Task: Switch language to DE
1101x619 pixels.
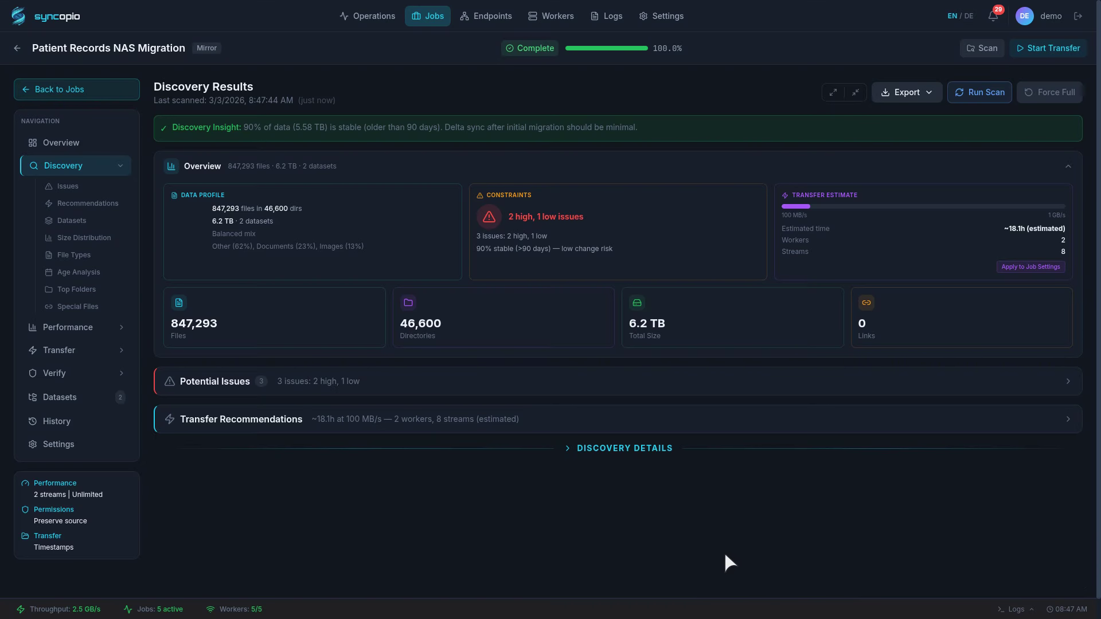Action: tap(969, 16)
